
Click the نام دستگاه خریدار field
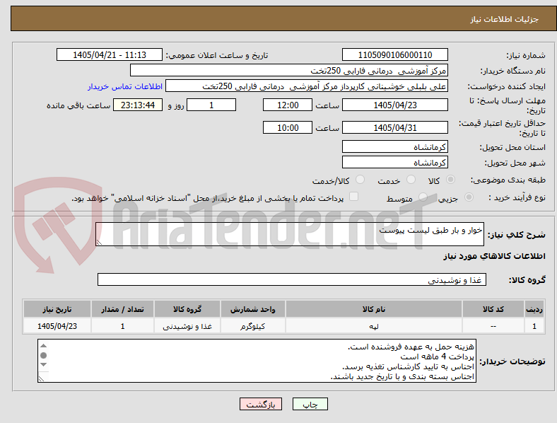pos(289,70)
